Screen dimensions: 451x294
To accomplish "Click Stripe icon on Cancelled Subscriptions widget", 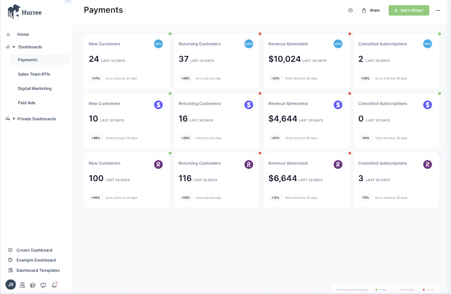I will [x=427, y=105].
